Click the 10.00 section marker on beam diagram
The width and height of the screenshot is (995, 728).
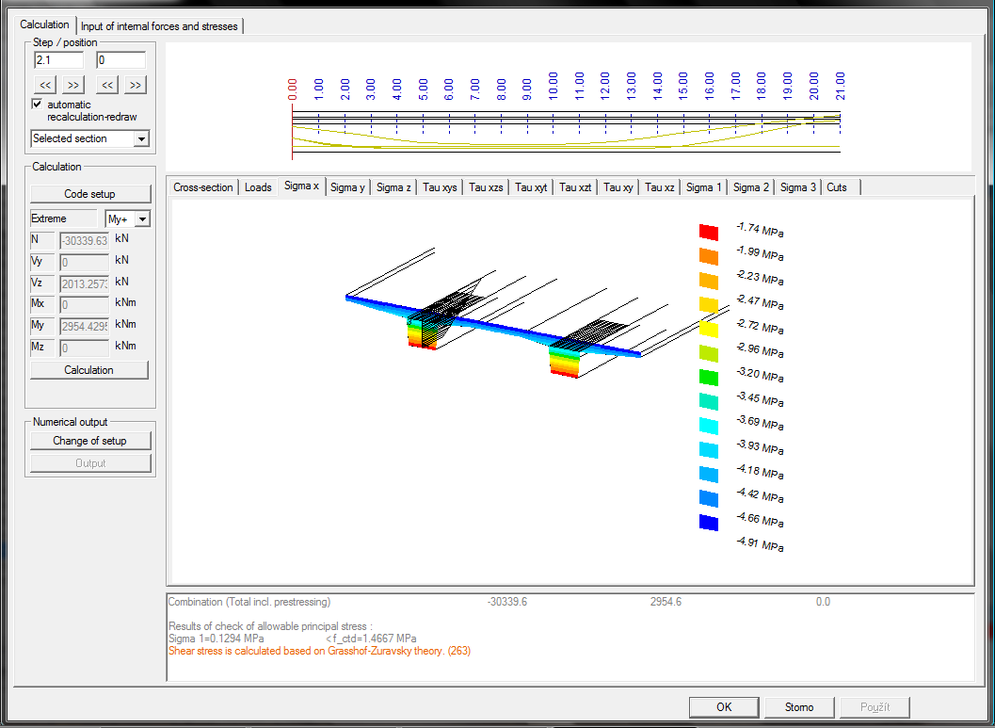(553, 86)
